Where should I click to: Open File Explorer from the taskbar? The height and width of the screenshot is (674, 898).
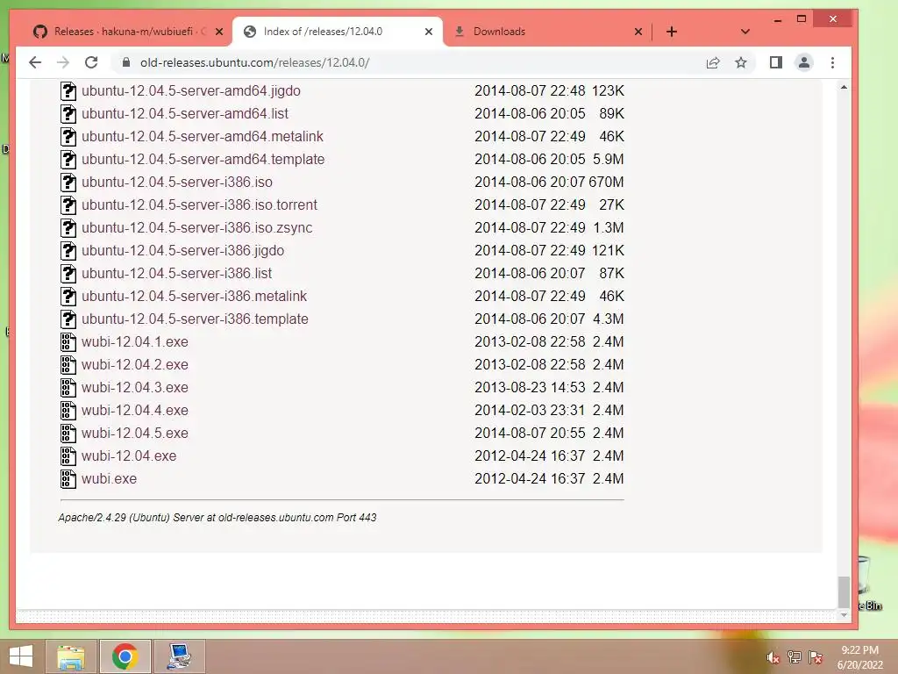[71, 656]
